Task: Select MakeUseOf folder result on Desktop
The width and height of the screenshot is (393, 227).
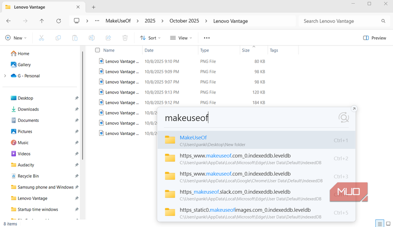Action: 256,140
